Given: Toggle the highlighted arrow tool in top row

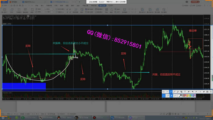Looking at the screenshot, I should [x=171, y=92].
